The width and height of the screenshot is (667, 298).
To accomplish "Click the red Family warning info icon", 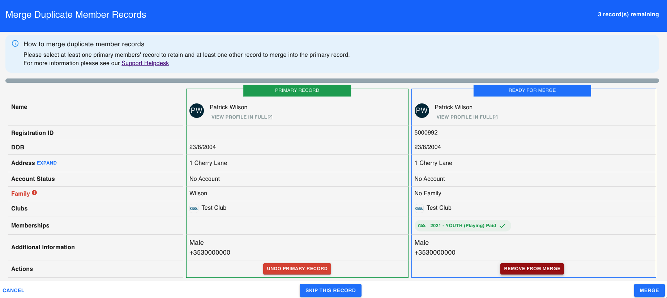I will coord(34,193).
